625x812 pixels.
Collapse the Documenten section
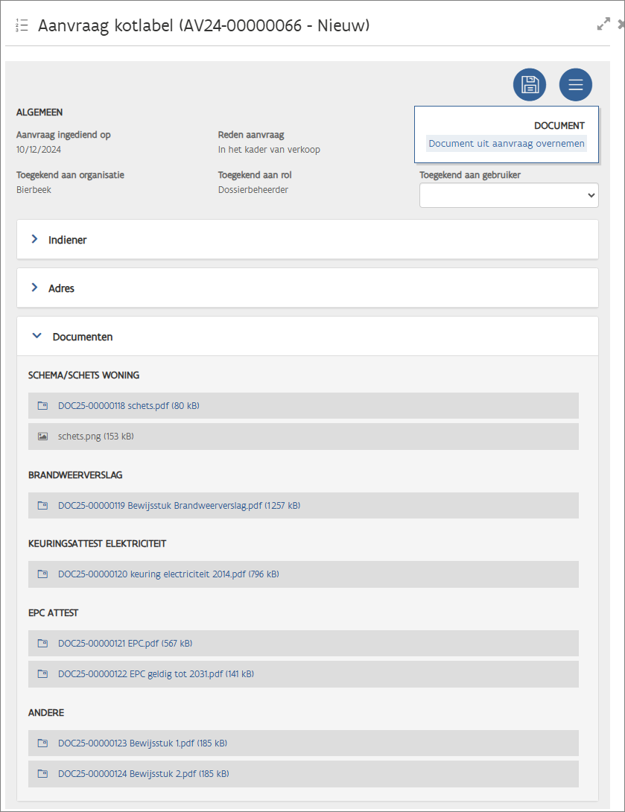pos(82,337)
